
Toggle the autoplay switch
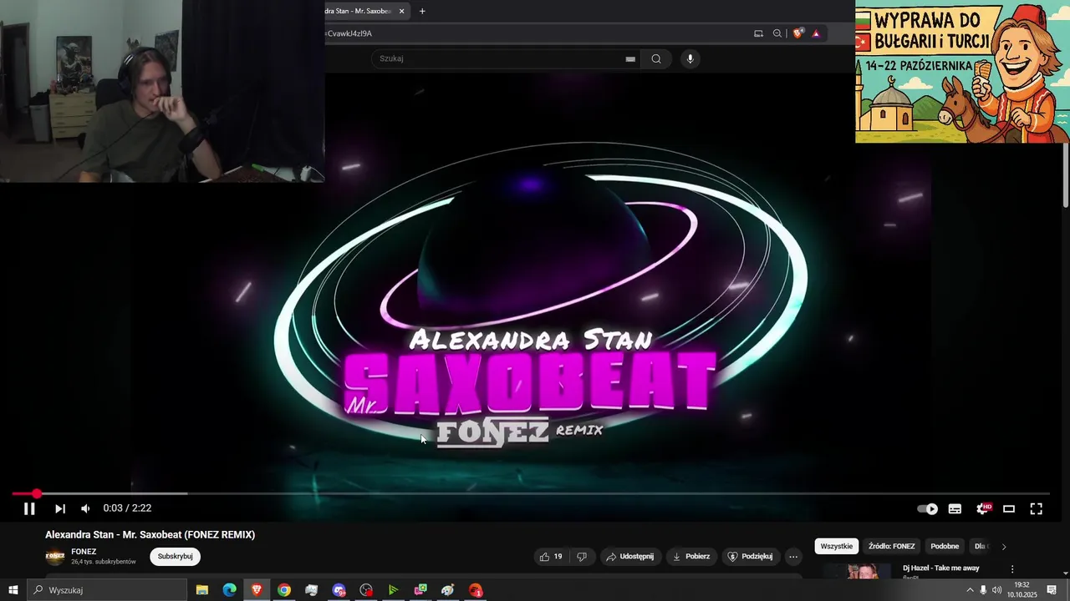(x=928, y=508)
